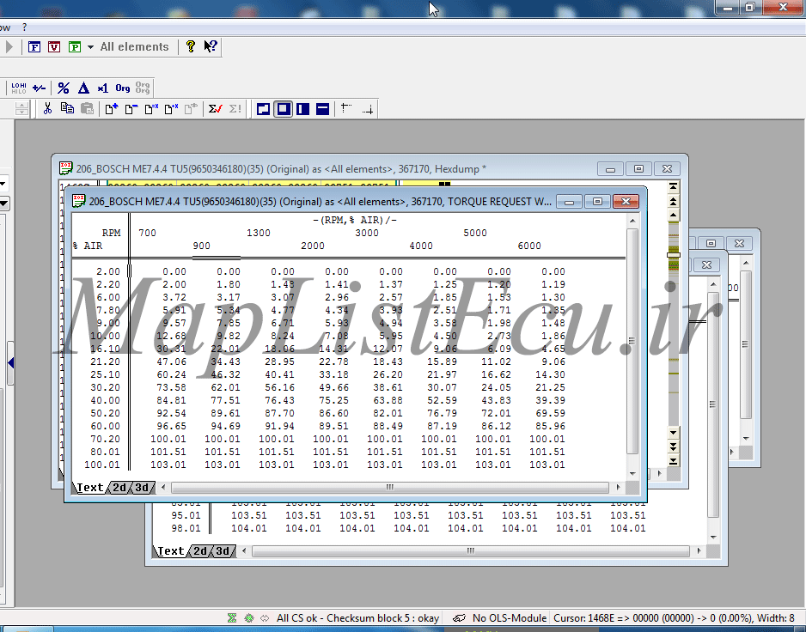Click the red V version filter icon

[54, 47]
